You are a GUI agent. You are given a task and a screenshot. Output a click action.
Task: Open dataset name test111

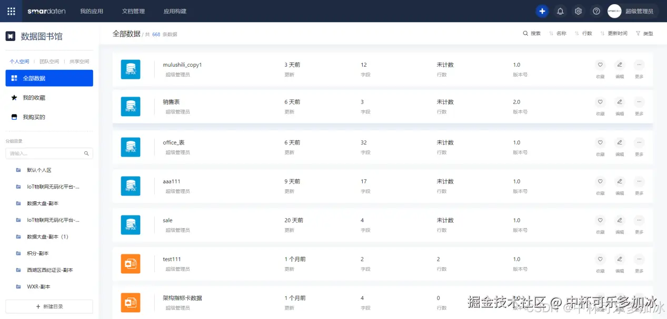tap(172, 259)
